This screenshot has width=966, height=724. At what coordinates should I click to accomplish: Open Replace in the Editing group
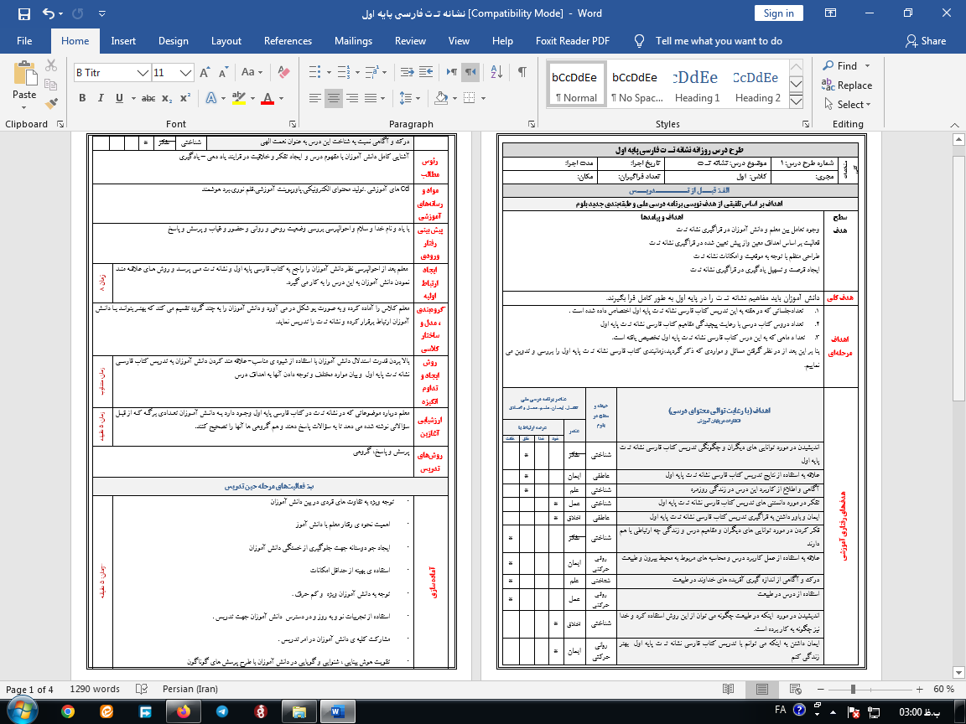(x=846, y=85)
